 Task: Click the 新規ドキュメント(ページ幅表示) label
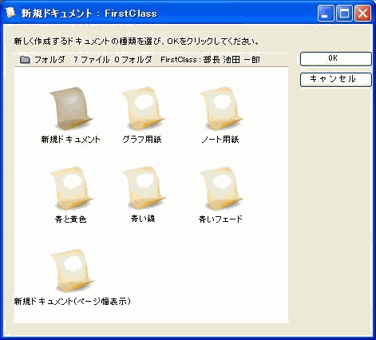(73, 302)
